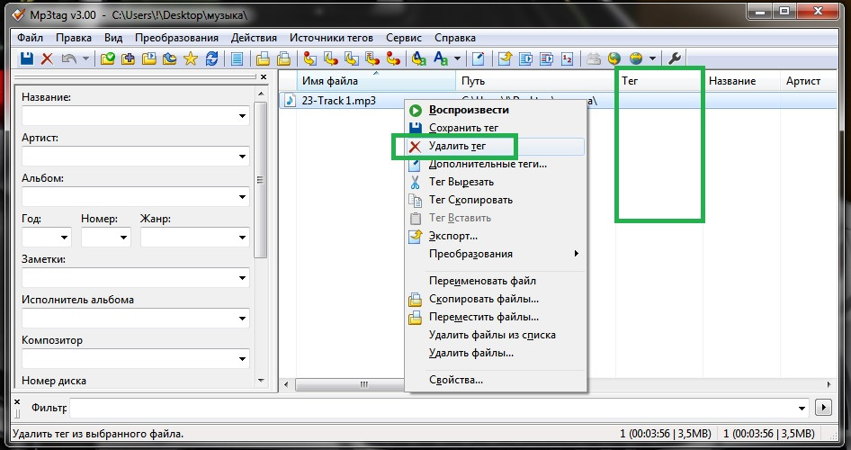The width and height of the screenshot is (851, 450).
Task: Click the Save tag floppy disk toolbar icon
Action: click(27, 58)
